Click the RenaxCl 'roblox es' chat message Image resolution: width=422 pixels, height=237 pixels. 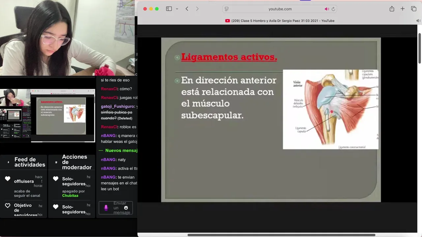pyautogui.click(x=119, y=127)
